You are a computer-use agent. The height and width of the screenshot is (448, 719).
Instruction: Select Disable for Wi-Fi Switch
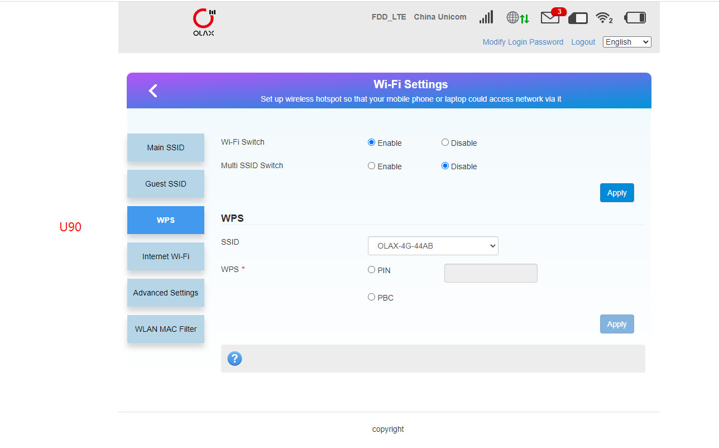(x=445, y=142)
